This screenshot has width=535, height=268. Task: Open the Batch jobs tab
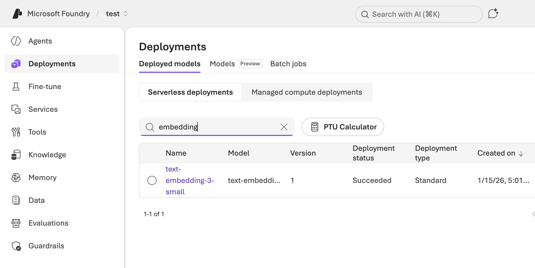pyautogui.click(x=288, y=64)
